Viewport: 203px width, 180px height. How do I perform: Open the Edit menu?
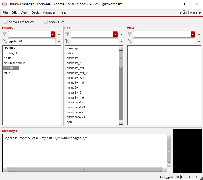pos(14,12)
